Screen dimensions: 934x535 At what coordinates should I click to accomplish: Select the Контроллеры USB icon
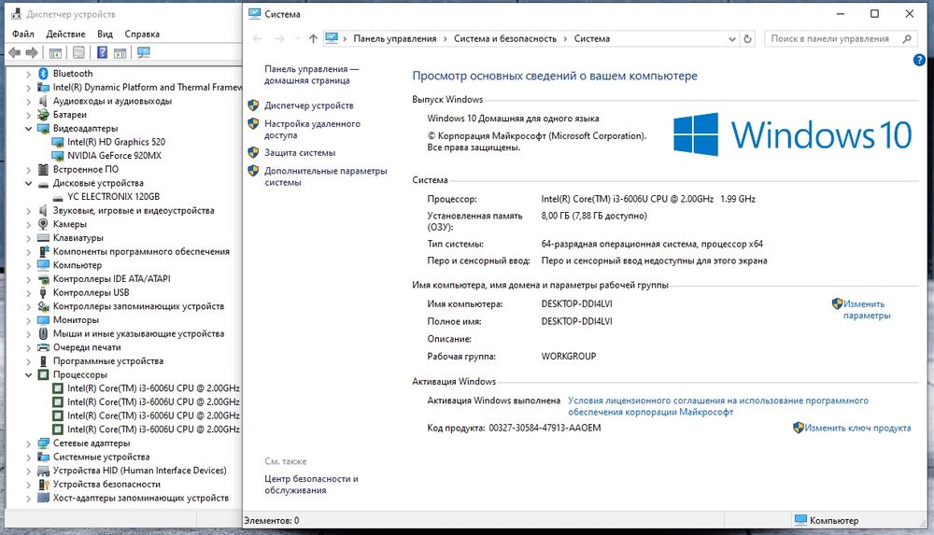pos(43,292)
